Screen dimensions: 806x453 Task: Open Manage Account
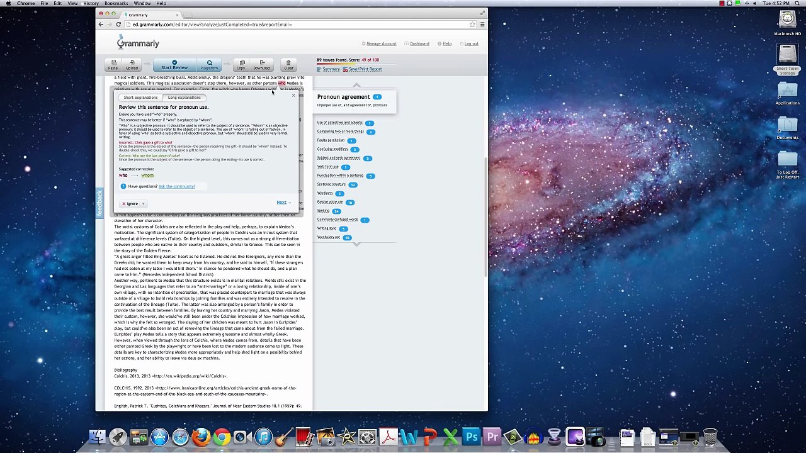click(380, 43)
